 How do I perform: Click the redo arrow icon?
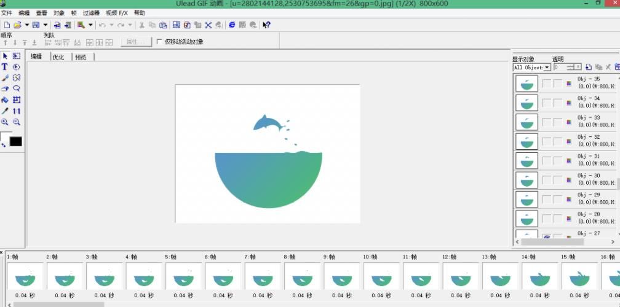point(121,25)
